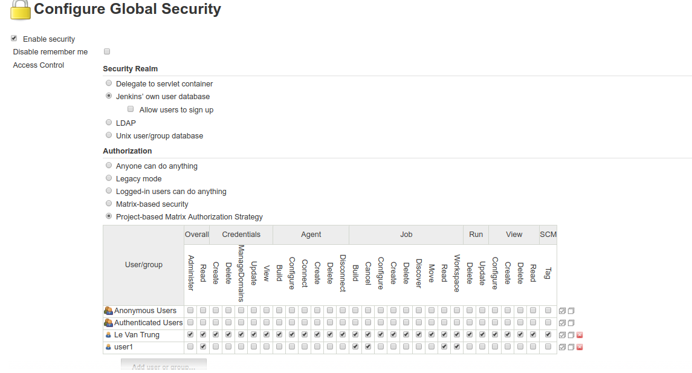Screen dimensions: 692x373
Task: Click the Configure Global Security heading
Action: click(128, 9)
